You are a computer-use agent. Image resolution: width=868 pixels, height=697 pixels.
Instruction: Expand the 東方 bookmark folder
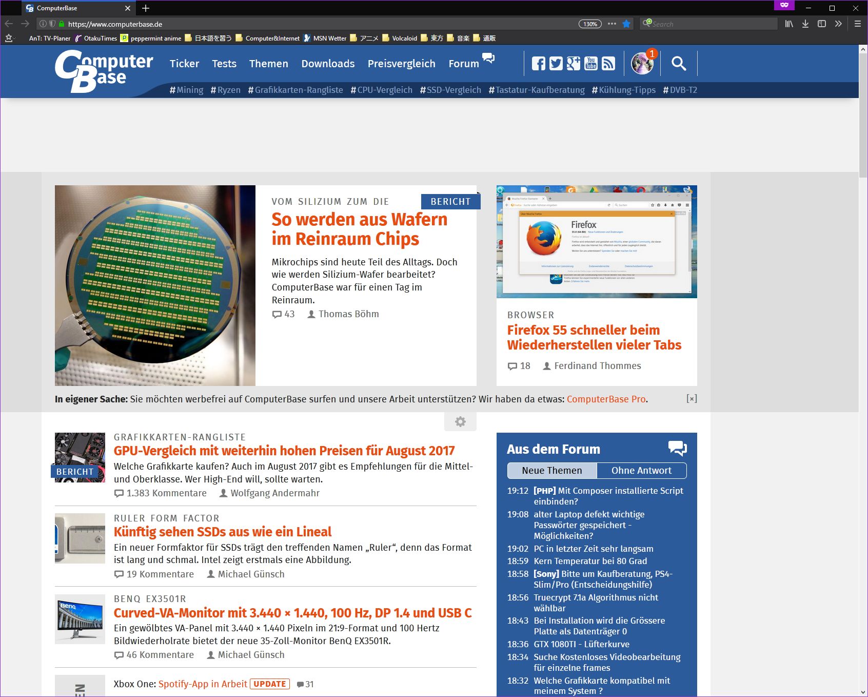(432, 38)
